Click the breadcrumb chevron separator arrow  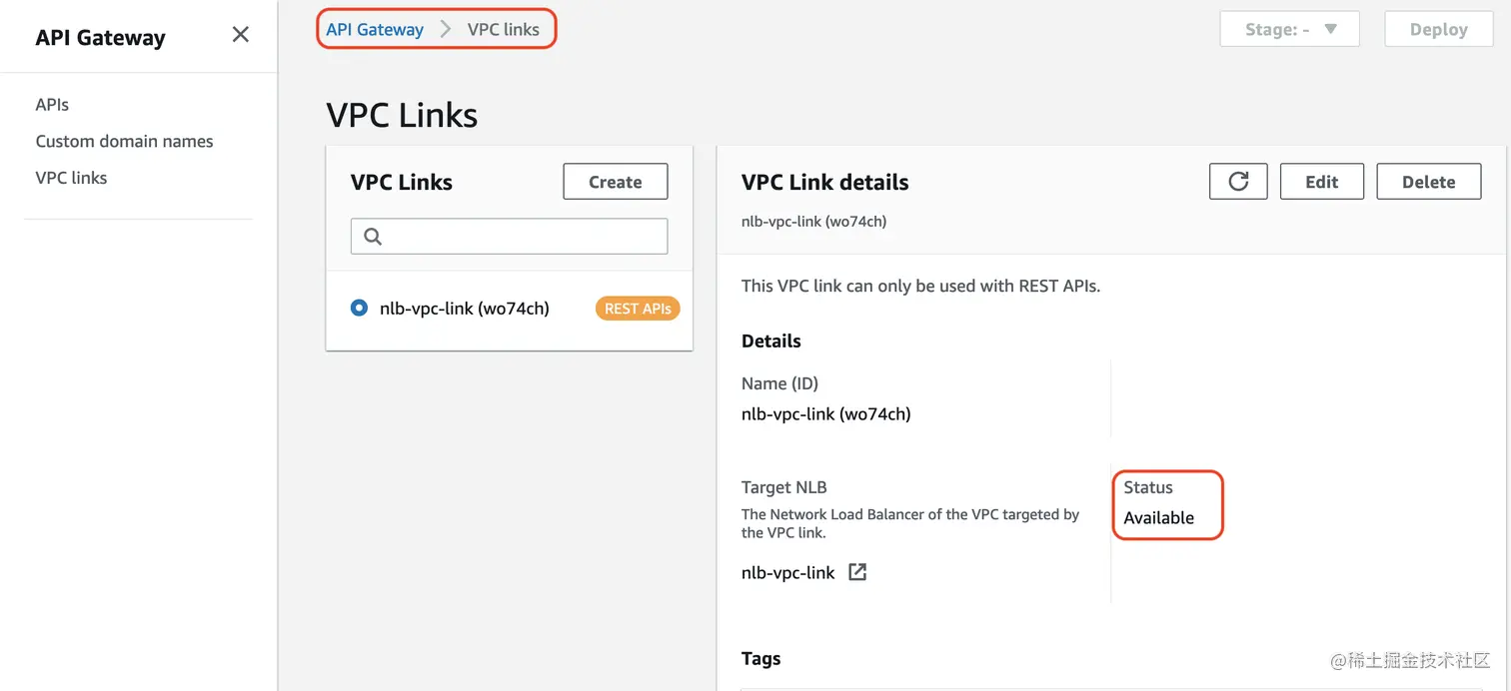(x=446, y=30)
